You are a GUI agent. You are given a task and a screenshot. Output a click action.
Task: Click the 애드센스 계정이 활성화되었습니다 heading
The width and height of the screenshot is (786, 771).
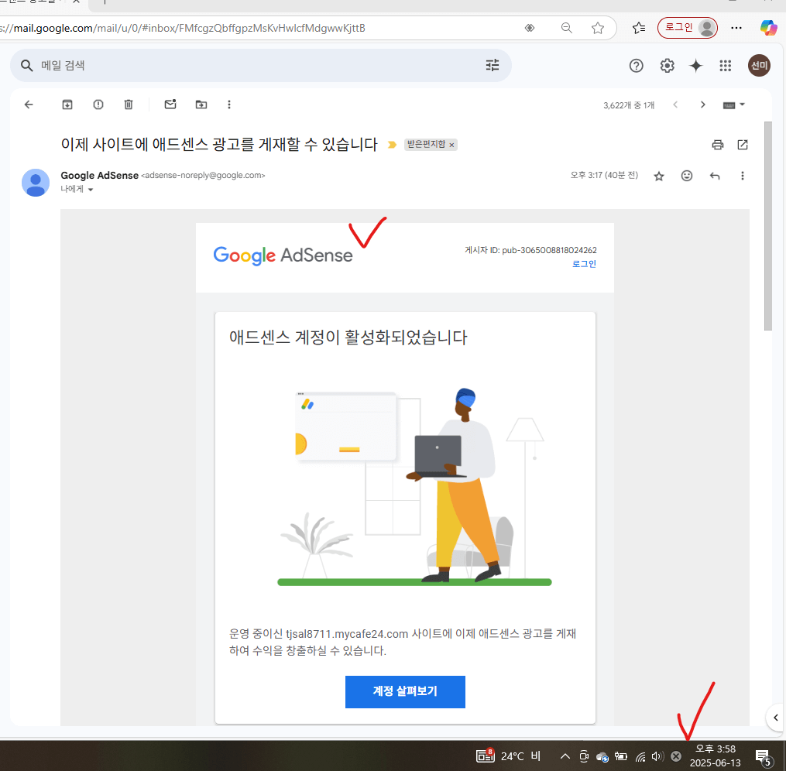(x=348, y=338)
